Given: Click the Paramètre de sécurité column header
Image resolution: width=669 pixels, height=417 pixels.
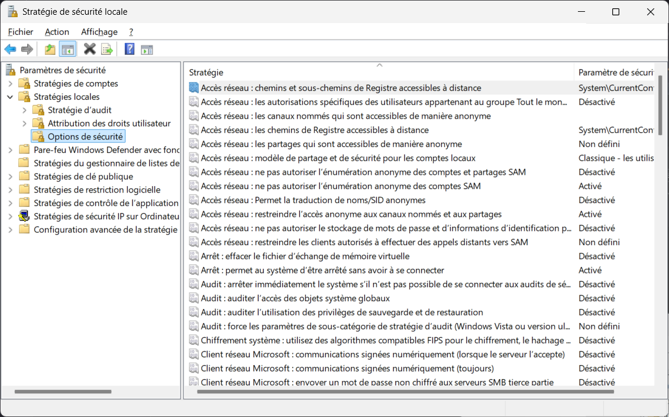Looking at the screenshot, I should pyautogui.click(x=615, y=72).
